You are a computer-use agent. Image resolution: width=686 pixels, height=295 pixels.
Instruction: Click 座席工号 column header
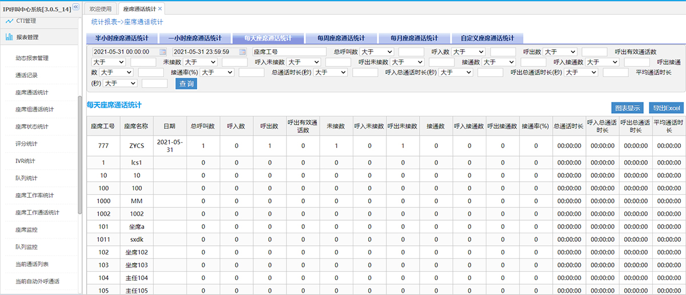pyautogui.click(x=103, y=126)
